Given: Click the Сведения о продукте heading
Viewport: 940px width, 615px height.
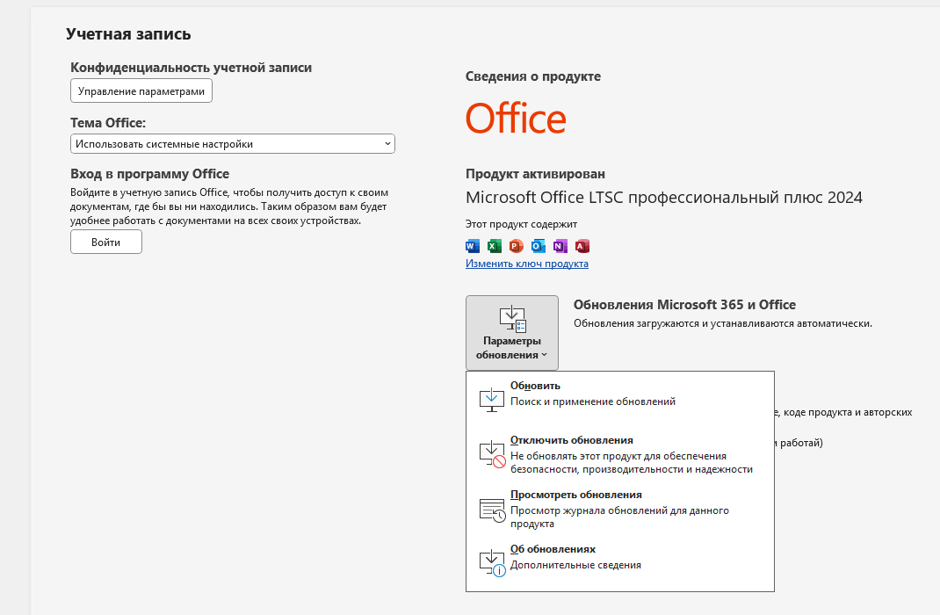Looking at the screenshot, I should 533,76.
